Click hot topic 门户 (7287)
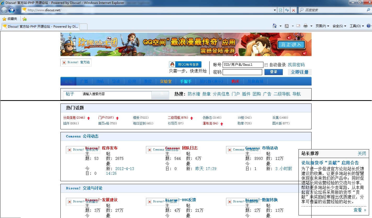The width and height of the screenshot is (372, 218). point(106,118)
